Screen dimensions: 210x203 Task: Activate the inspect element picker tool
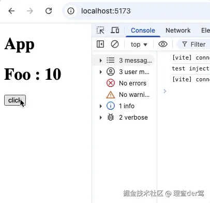(x=100, y=30)
